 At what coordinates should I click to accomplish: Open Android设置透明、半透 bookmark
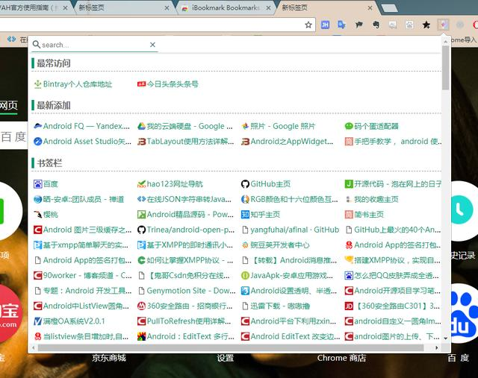coord(289,290)
